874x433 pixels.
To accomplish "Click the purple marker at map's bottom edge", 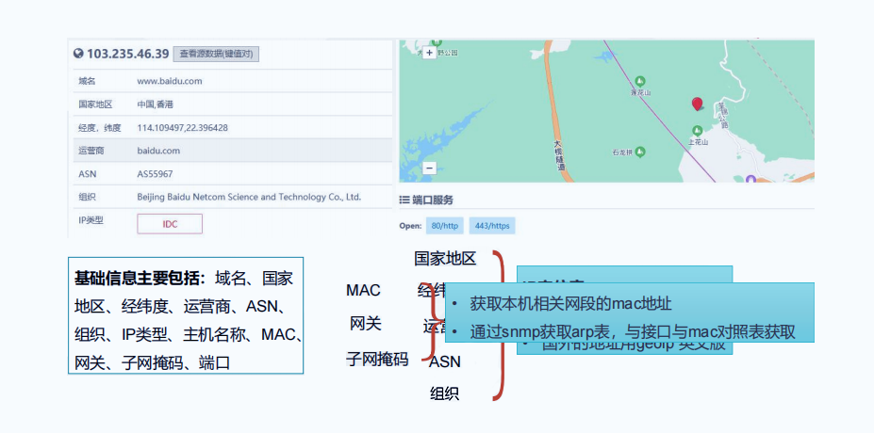I will pyautogui.click(x=750, y=179).
